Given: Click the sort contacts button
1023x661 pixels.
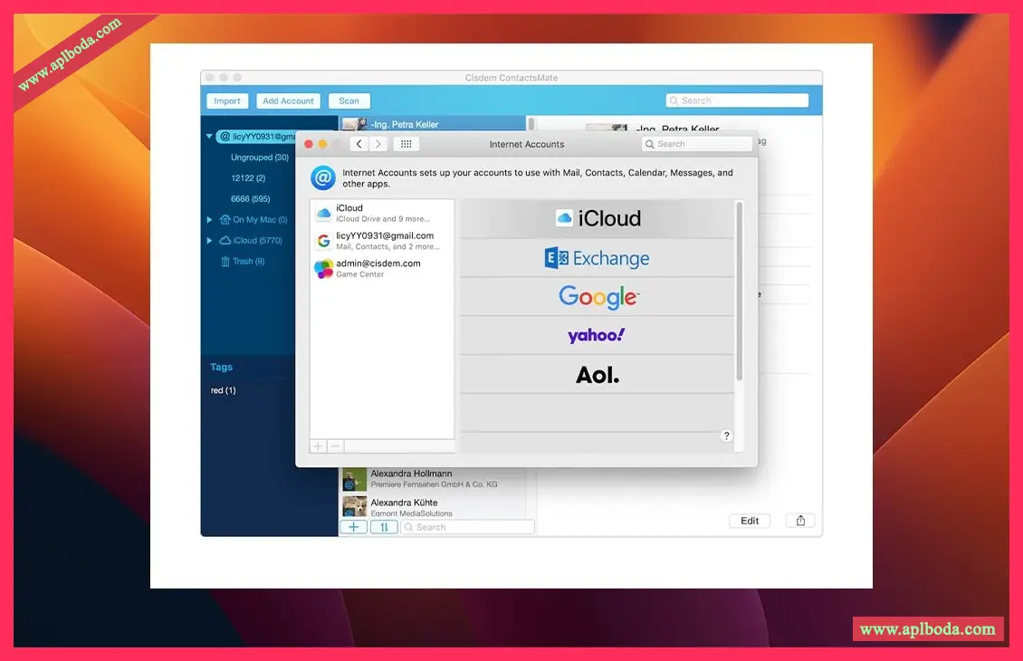Looking at the screenshot, I should (384, 527).
